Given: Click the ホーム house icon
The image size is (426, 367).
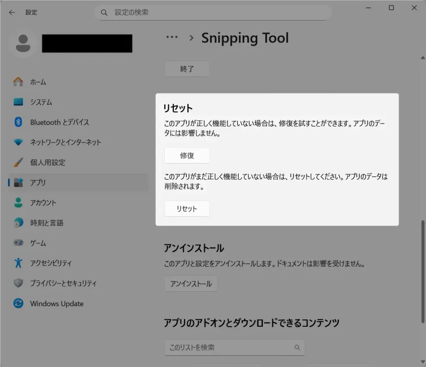Looking at the screenshot, I should (18, 82).
